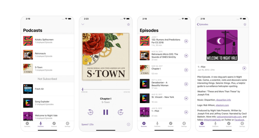Open @NightValeRadio Twitter link
259x138 pixels.
[212, 120]
